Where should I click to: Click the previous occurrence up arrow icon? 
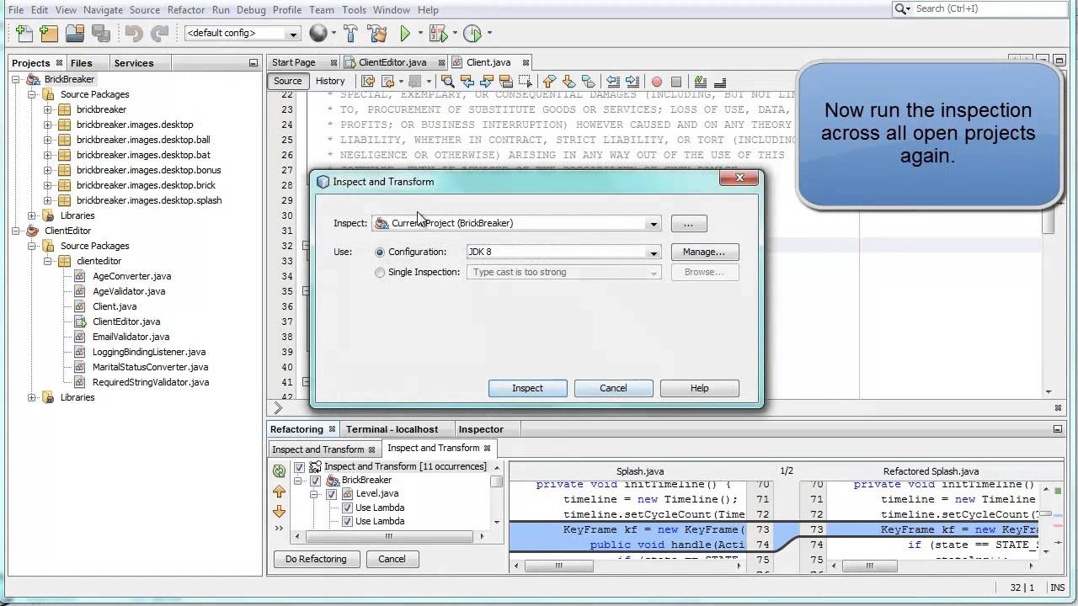click(280, 492)
